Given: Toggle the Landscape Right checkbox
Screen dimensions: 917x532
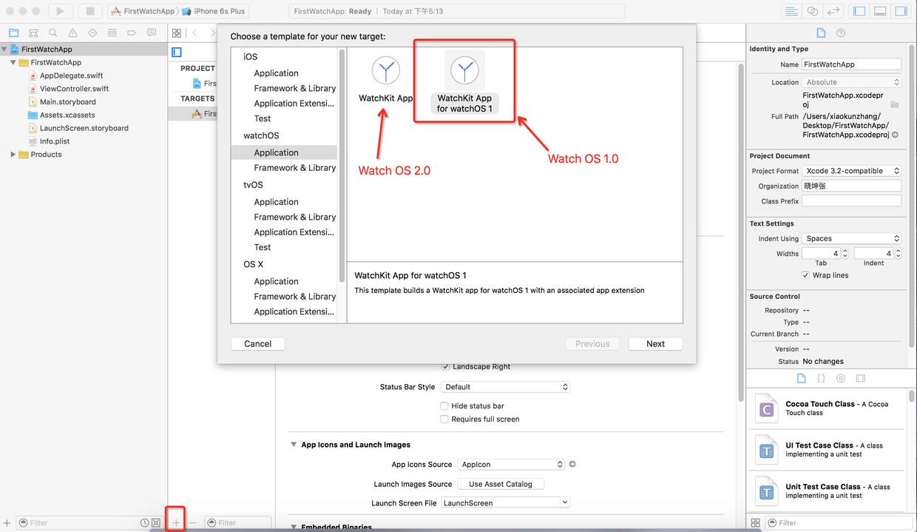Looking at the screenshot, I should (x=445, y=366).
